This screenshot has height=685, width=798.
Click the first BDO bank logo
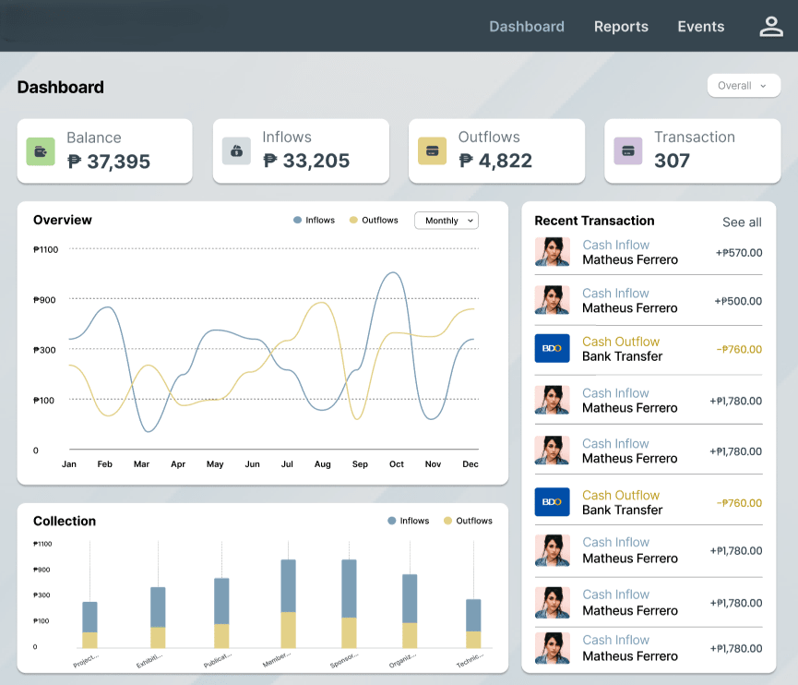coord(552,349)
